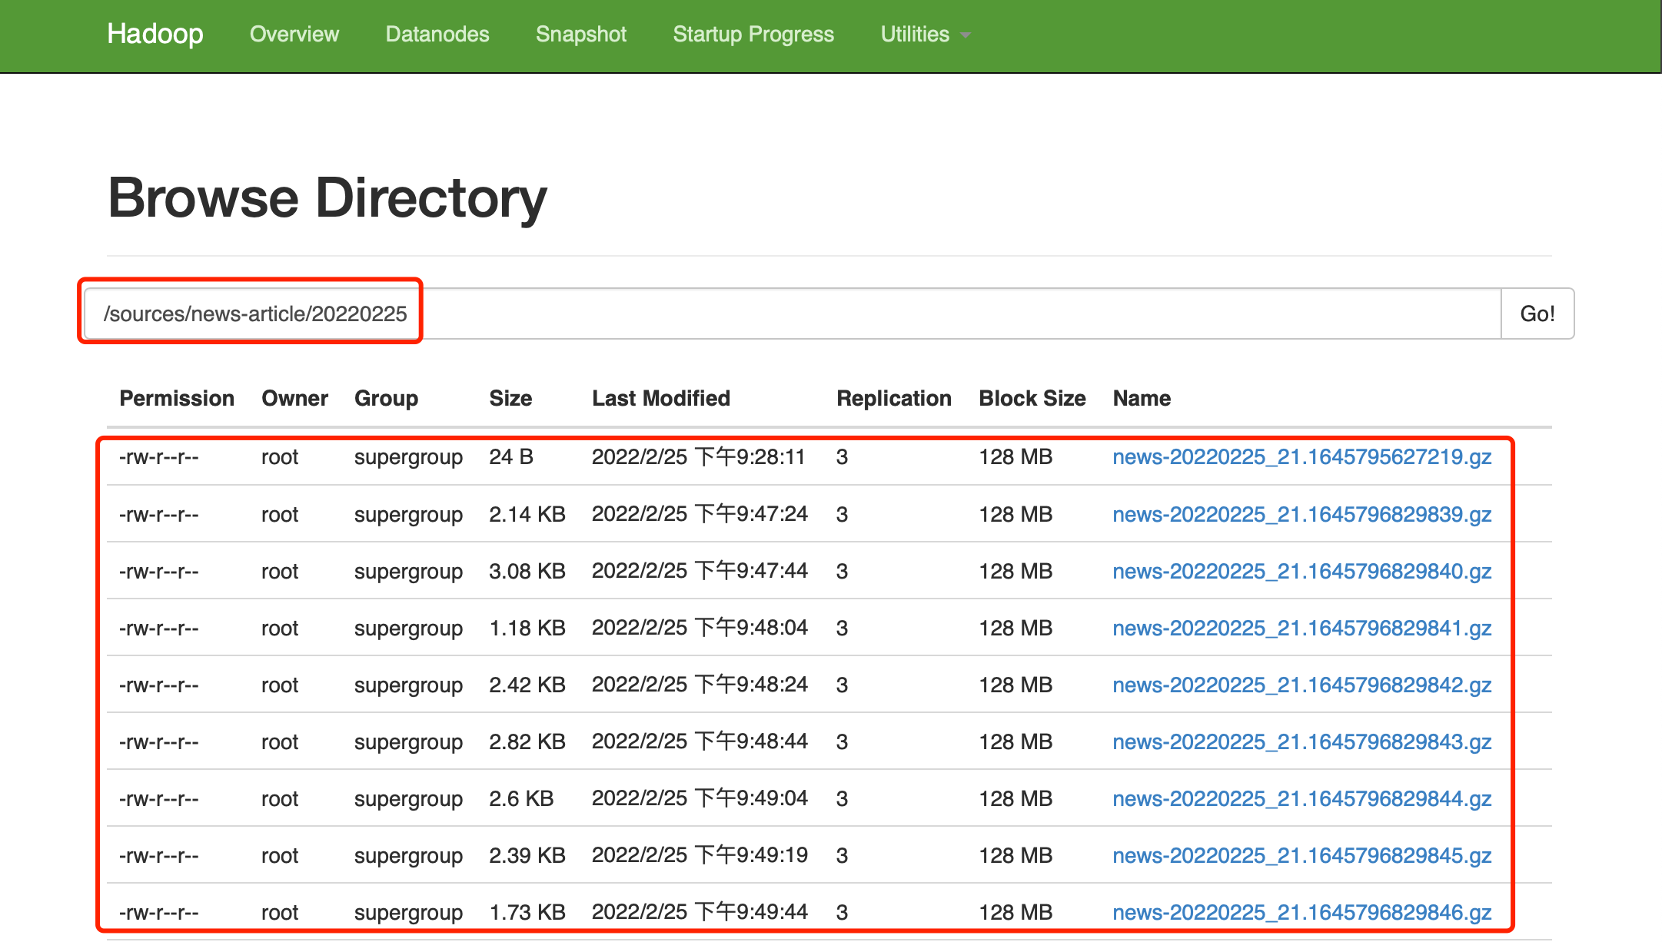1662x942 pixels.
Task: Click the Size column header
Action: [510, 398]
